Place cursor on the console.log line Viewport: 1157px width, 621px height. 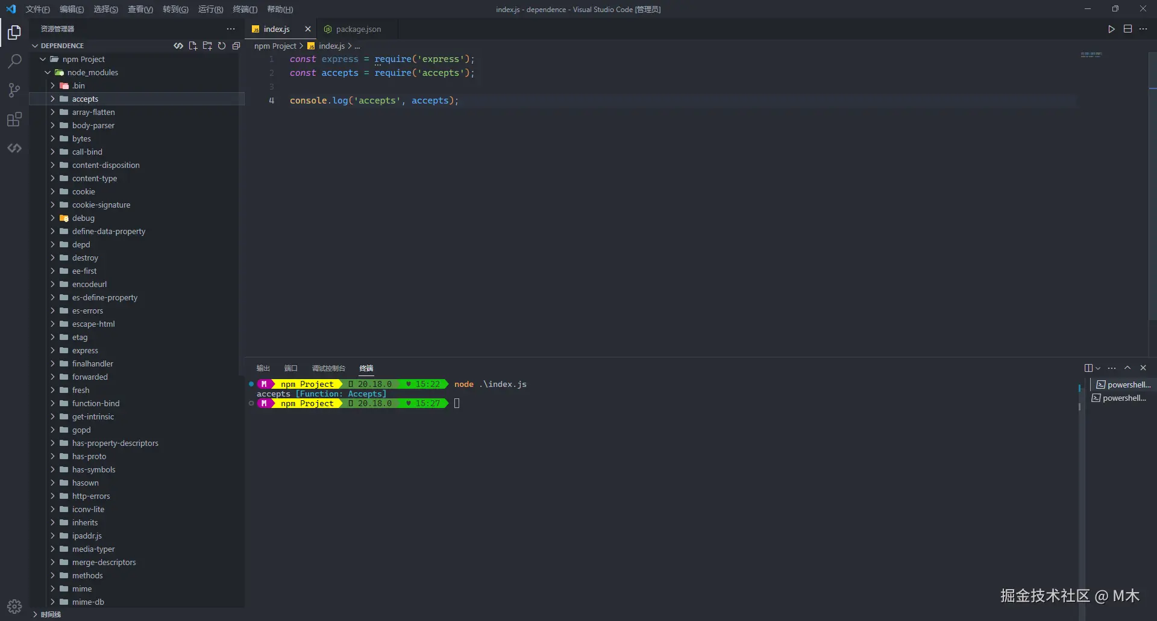click(374, 100)
